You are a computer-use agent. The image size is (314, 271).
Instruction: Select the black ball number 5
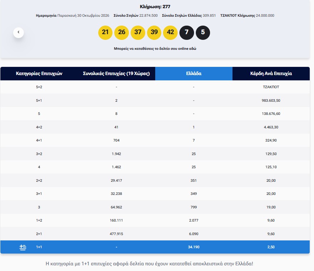click(203, 32)
